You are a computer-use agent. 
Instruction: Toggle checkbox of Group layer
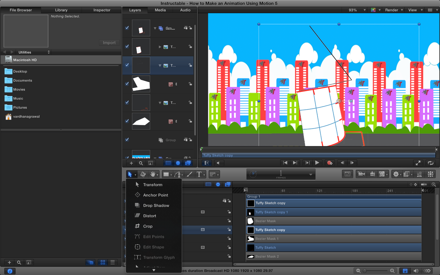127,140
